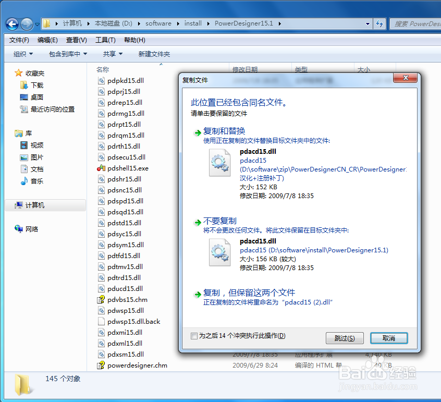Navigate to install breadcrumb segment
441x402 pixels.
point(193,23)
